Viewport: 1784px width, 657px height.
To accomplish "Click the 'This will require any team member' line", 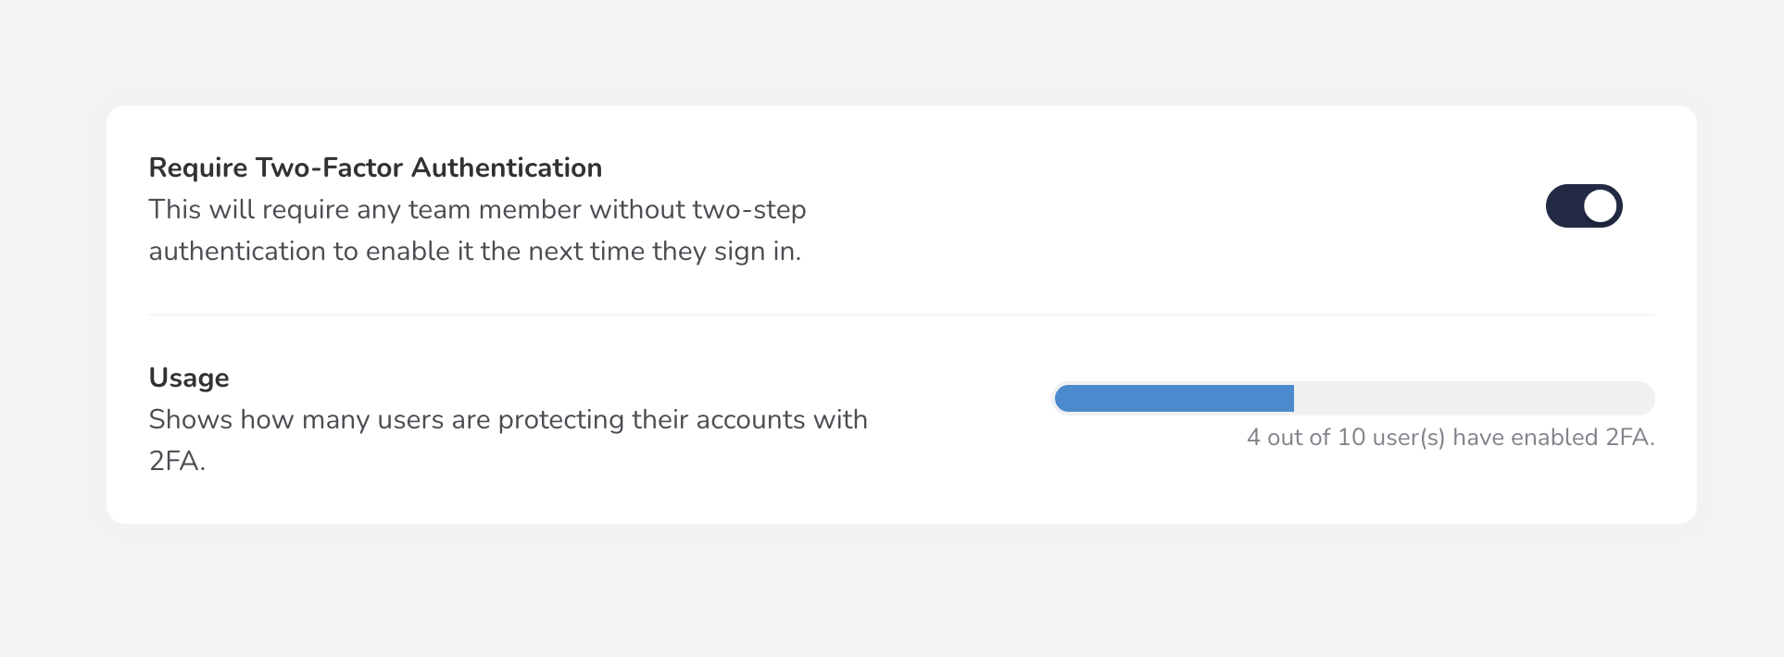I will [368, 210].
